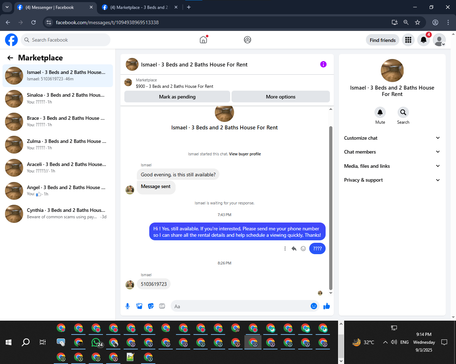This screenshot has width=456, height=364.
Task: Reply to the '????' message arrow icon
Action: tap(294, 248)
